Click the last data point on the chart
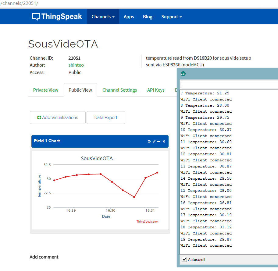The height and width of the screenshot is (271, 278). pos(157,173)
